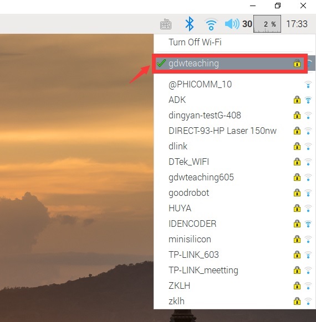The image size is (316, 322).
Task: Click the keyboard icon in the panel
Action: [166, 24]
